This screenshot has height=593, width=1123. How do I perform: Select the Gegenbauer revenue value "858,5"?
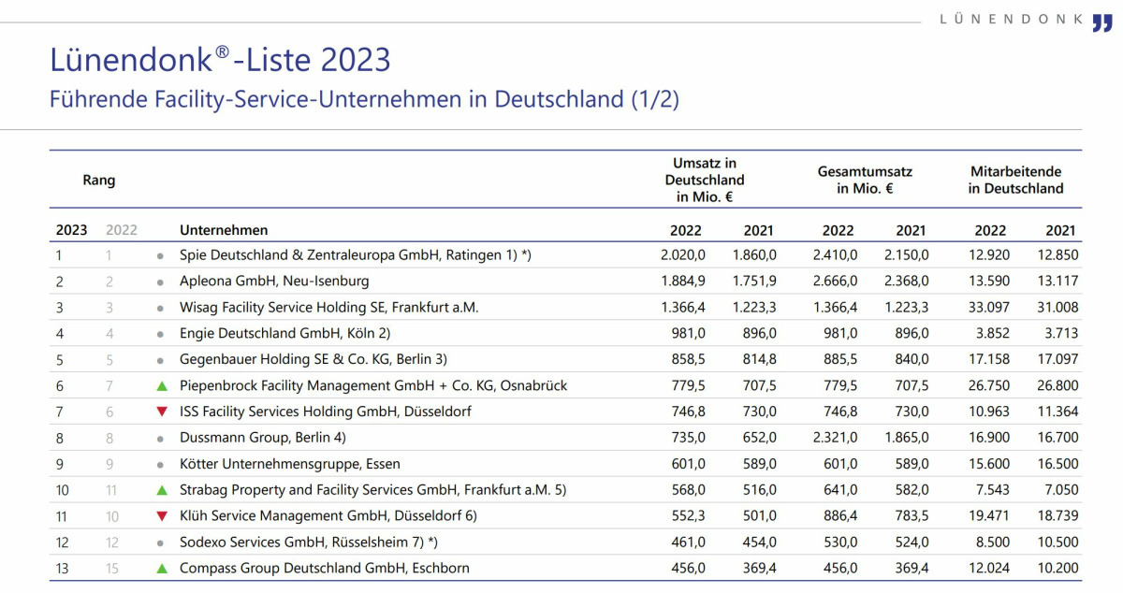click(x=688, y=360)
